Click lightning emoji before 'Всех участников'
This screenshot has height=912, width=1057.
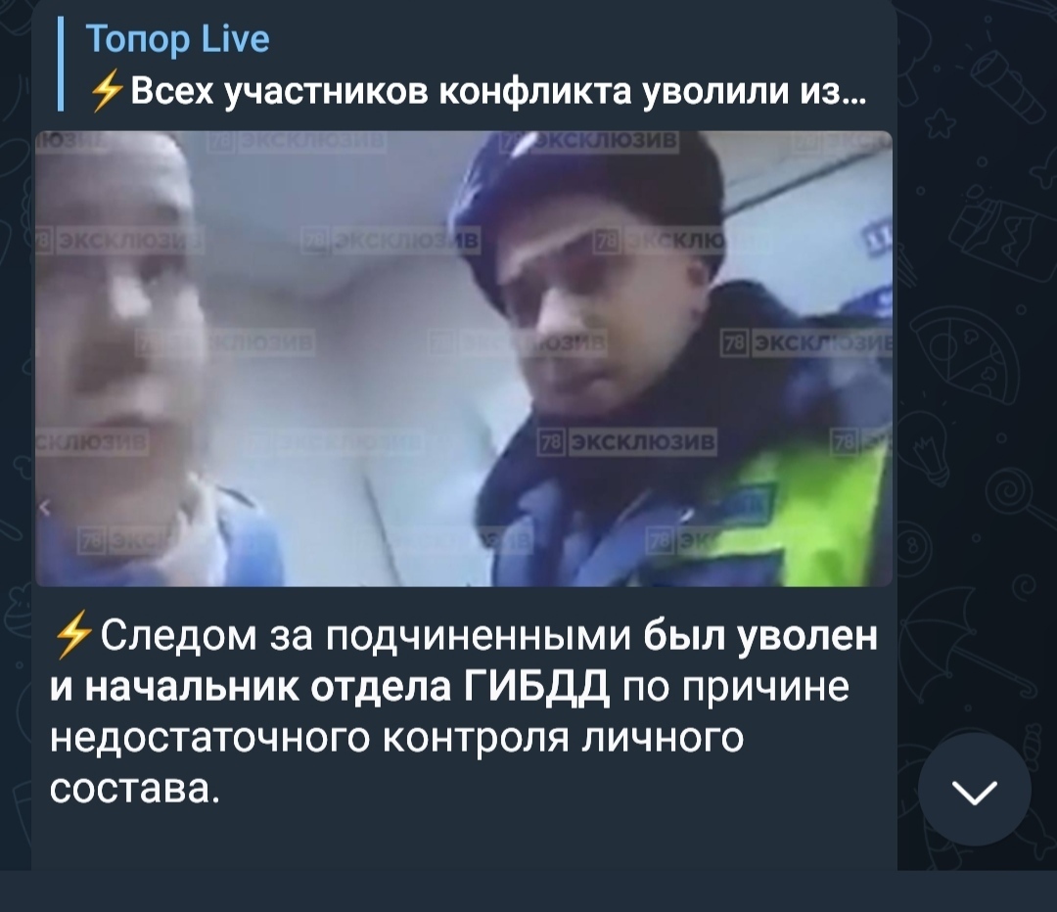click(x=107, y=92)
